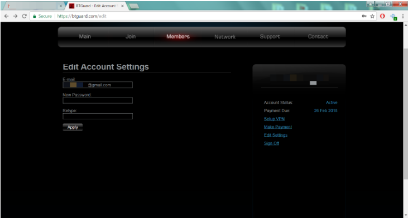
Task: Open a new tab with the new-tab button
Action: pyautogui.click(x=133, y=6)
